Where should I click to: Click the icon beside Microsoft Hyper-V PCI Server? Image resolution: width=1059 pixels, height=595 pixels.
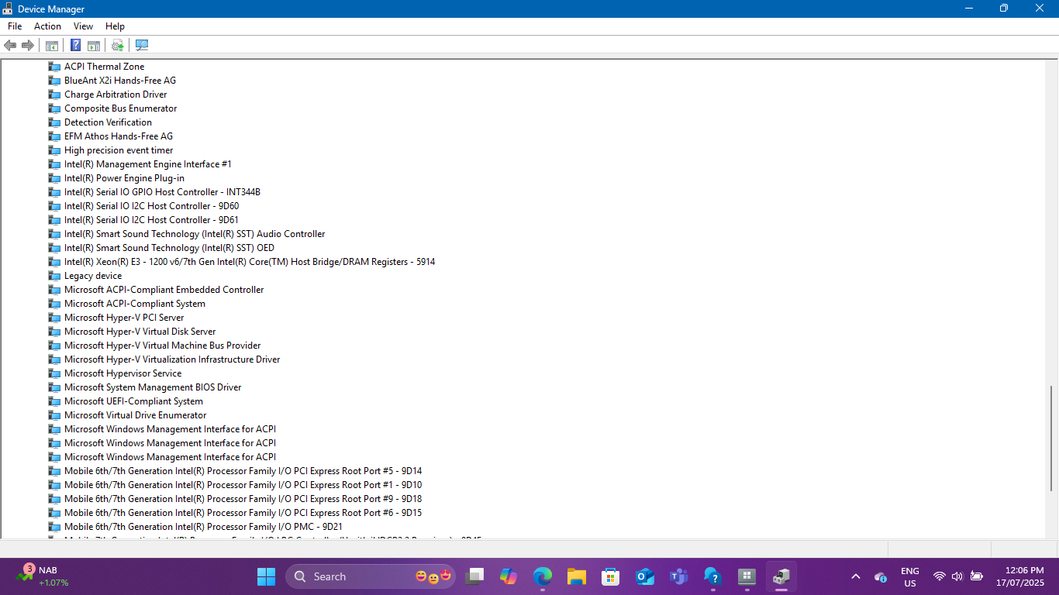tap(54, 318)
